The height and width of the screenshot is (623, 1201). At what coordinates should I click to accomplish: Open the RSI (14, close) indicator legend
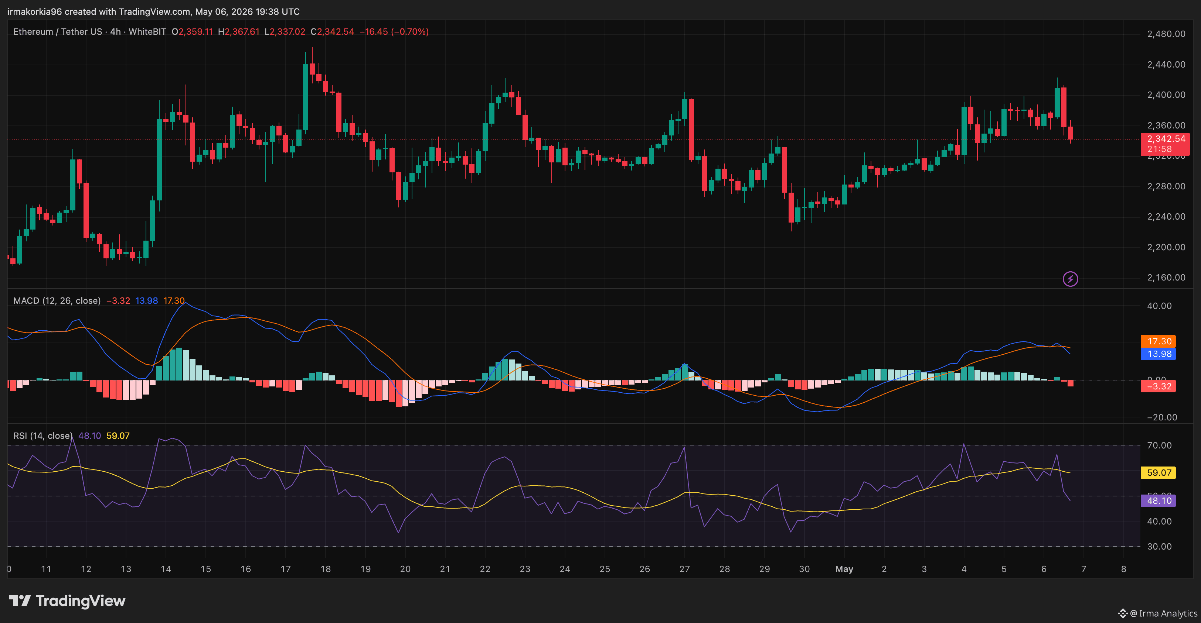pyautogui.click(x=43, y=436)
